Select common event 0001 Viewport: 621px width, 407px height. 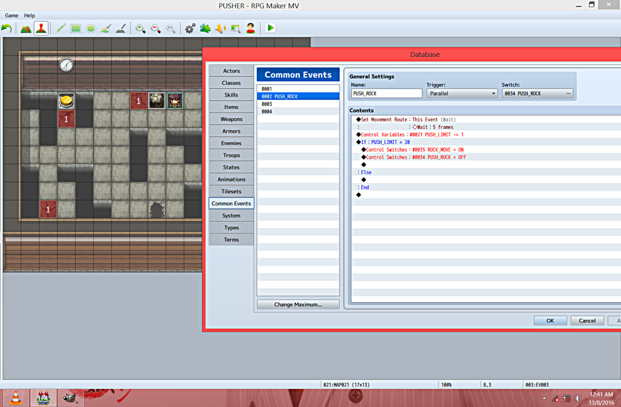298,89
